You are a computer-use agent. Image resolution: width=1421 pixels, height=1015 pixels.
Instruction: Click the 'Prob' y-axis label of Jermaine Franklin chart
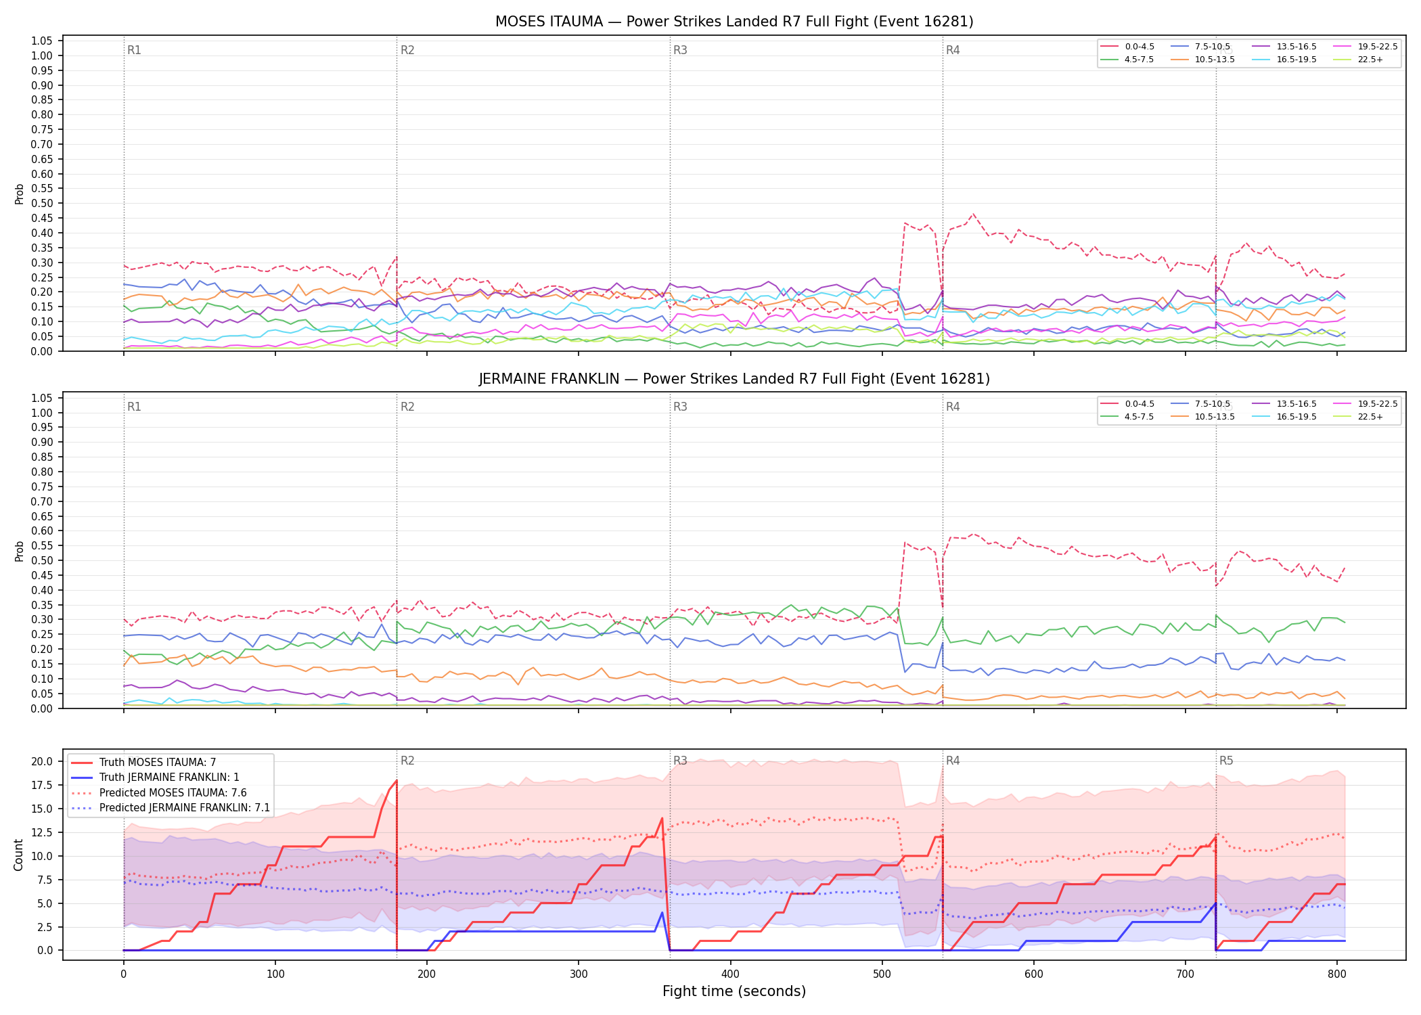point(20,551)
